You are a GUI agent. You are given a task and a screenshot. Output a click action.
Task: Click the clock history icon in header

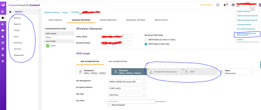pos(218,5)
